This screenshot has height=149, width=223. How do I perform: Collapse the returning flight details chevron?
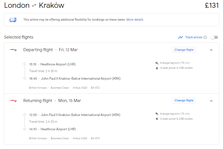(x=211, y=101)
